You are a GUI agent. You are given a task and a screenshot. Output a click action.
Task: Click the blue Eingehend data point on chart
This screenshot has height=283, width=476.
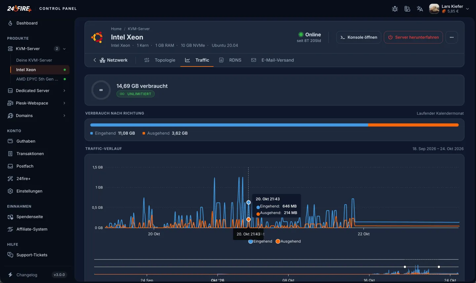[249, 202]
